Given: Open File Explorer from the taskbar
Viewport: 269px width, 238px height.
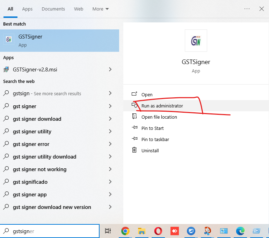Looking at the screenshot, I should tap(142, 231).
